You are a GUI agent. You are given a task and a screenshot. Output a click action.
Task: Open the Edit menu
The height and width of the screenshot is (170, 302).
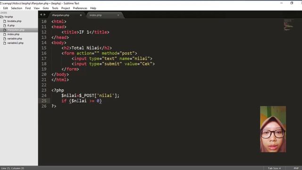(5, 8)
